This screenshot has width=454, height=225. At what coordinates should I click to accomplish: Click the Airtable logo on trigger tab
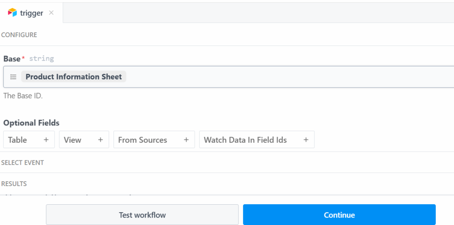[x=12, y=13]
